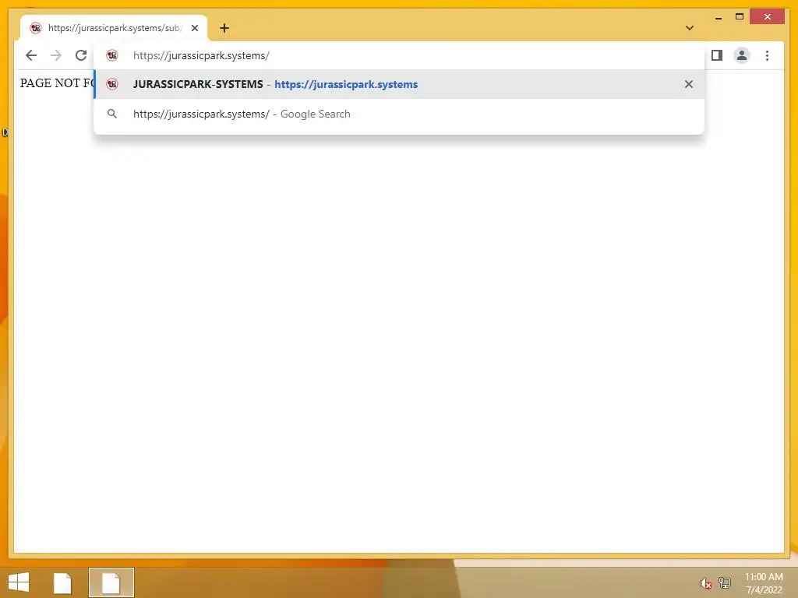Open the side panel

[717, 55]
